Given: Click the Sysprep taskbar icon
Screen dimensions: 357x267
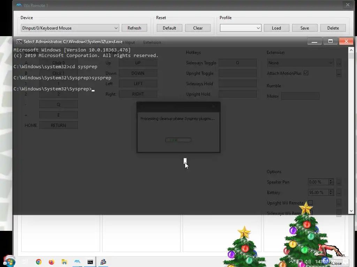Looking at the screenshot, I should pos(103,262).
